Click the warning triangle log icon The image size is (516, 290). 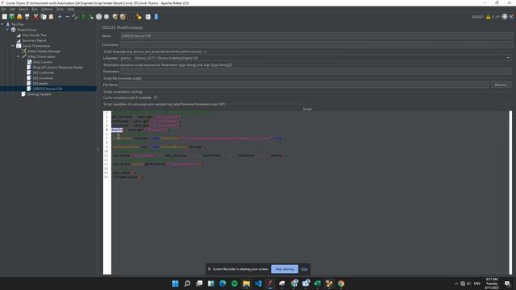(489, 17)
